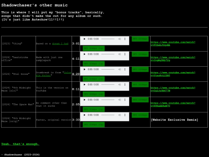
Task: Open YouTube link for "heatstroke office"
Action: (x=173, y=59)
